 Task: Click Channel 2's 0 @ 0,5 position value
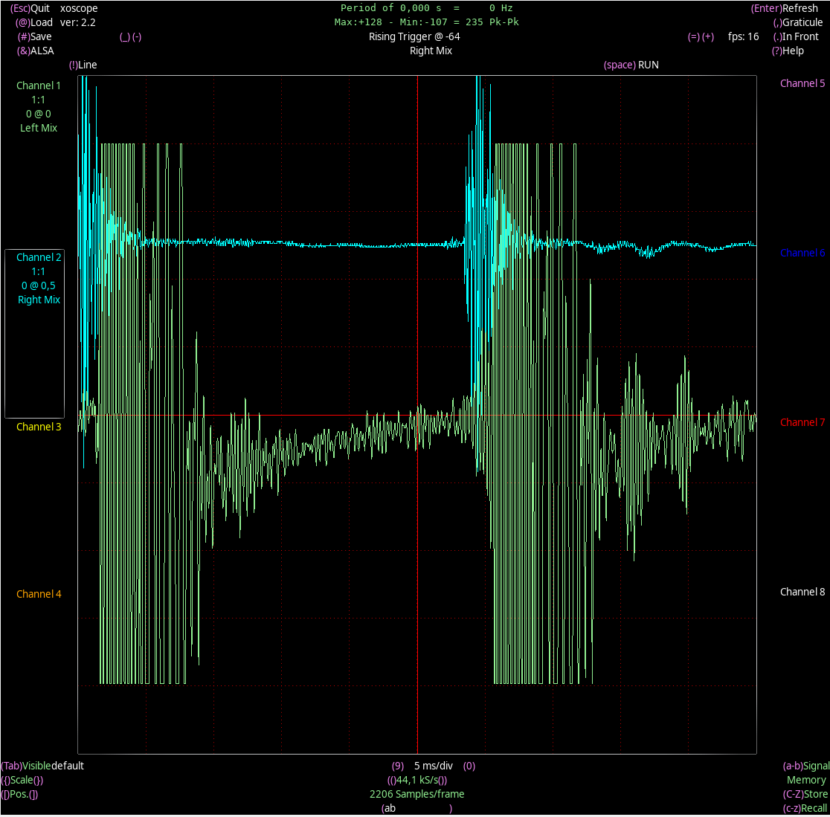point(39,285)
